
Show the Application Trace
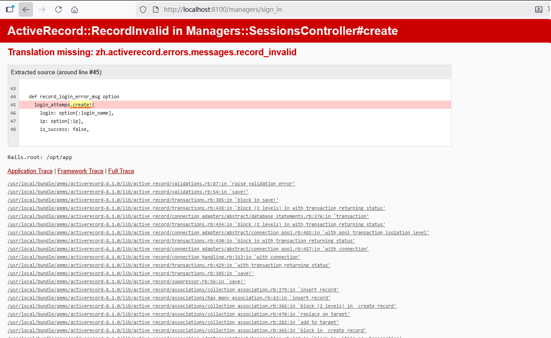point(30,171)
